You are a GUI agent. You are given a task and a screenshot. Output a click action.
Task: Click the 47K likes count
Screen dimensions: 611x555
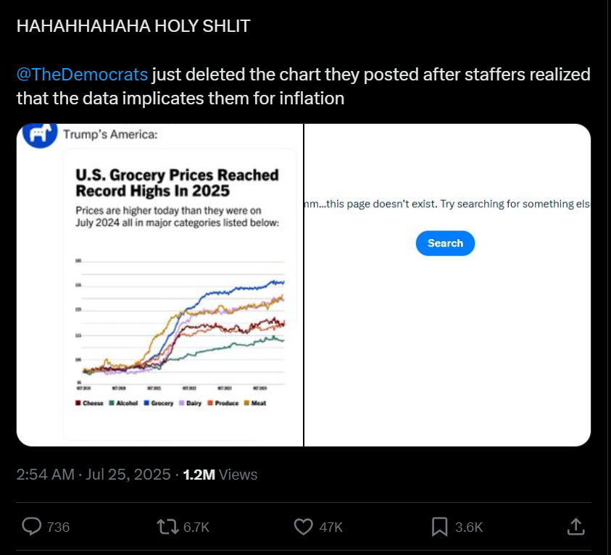click(x=331, y=527)
